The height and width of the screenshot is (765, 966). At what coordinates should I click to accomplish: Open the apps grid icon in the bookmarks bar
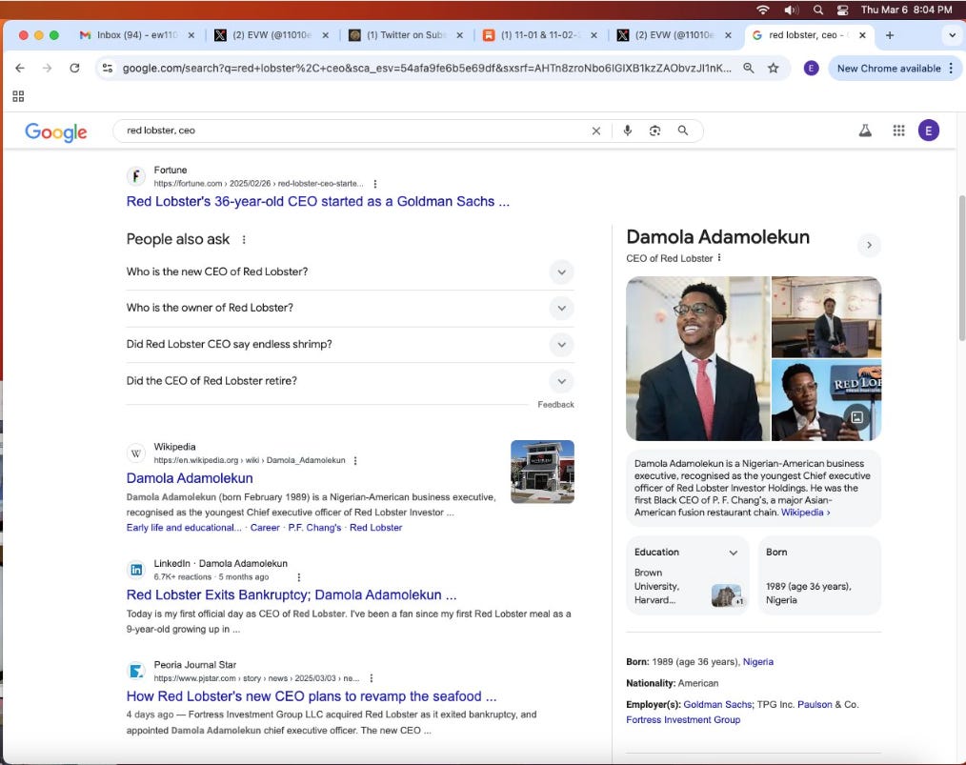click(18, 96)
